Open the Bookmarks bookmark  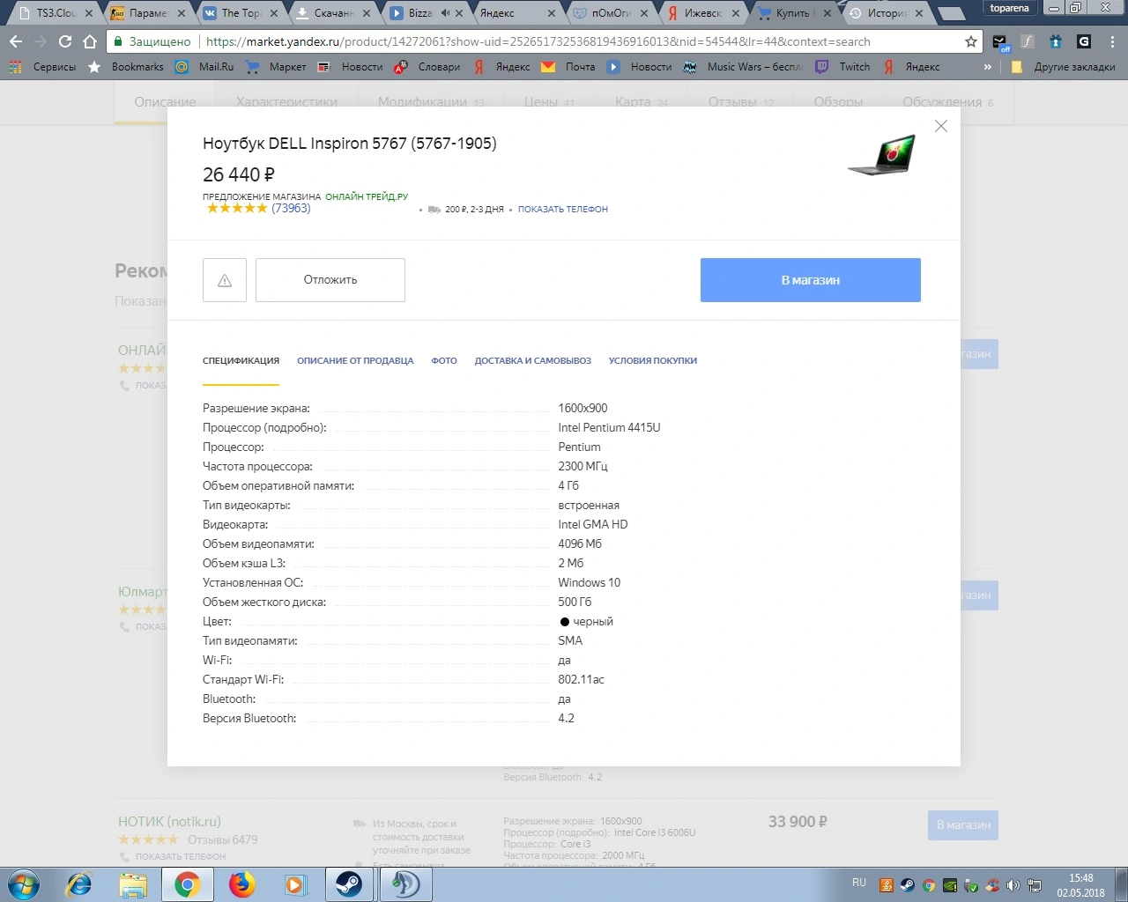[126, 67]
